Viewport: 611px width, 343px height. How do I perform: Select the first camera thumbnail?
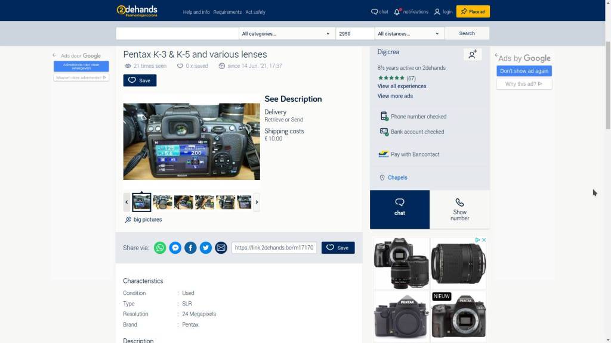click(141, 202)
